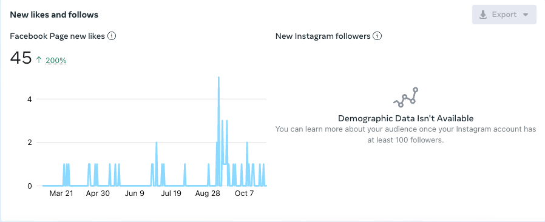Click the y-axis label 4
Screen dimensions: 545x222
tap(29, 99)
